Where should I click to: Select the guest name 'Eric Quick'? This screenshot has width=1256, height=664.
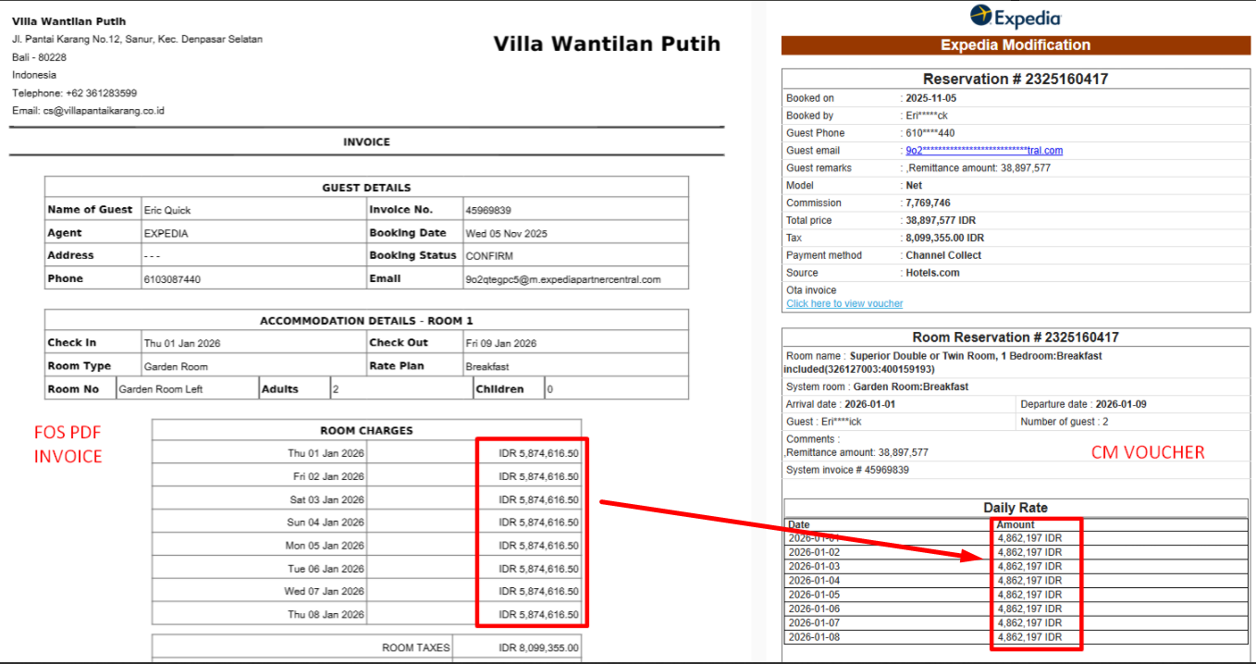167,210
